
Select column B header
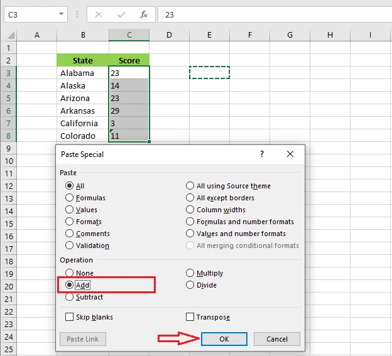[x=83, y=35]
